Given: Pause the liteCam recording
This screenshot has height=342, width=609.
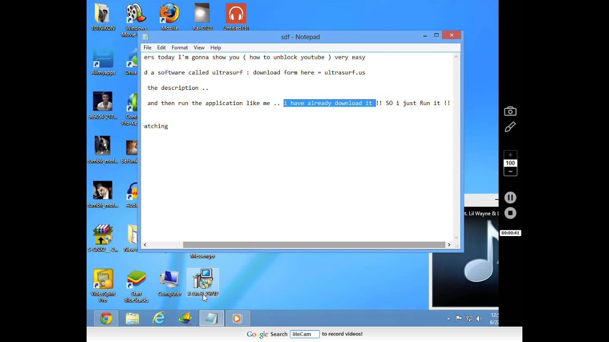Looking at the screenshot, I should point(510,198).
